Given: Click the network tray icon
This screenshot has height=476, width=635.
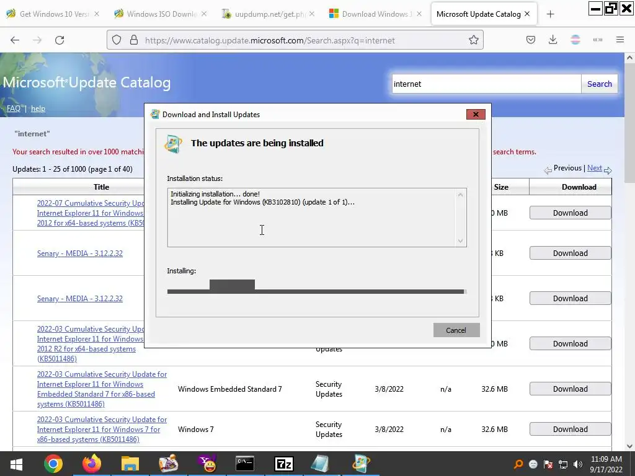Looking at the screenshot, I should (x=563, y=464).
